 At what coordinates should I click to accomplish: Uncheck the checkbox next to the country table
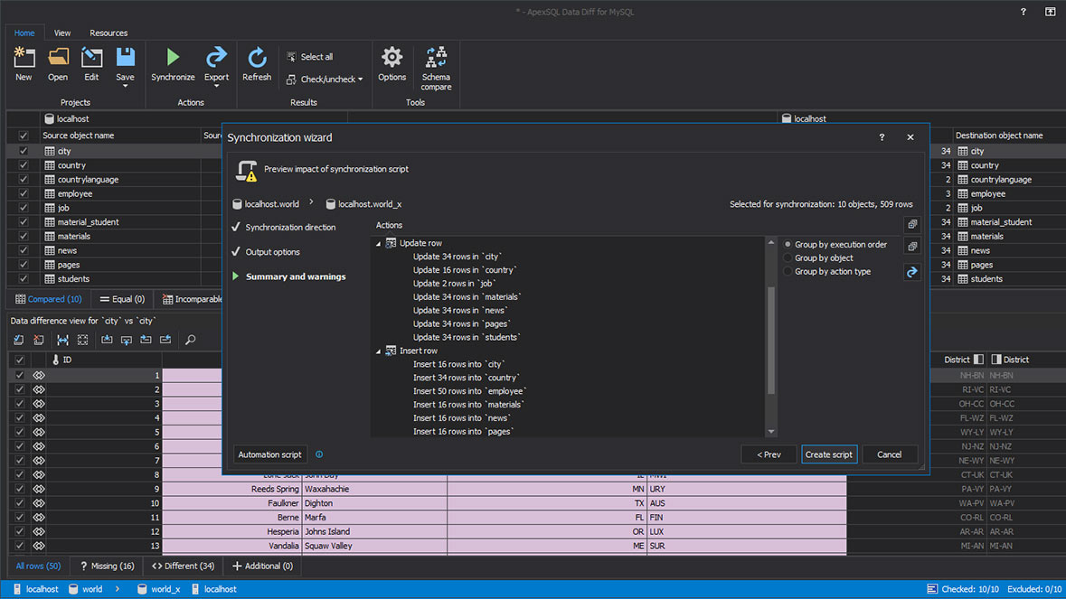[x=23, y=164]
